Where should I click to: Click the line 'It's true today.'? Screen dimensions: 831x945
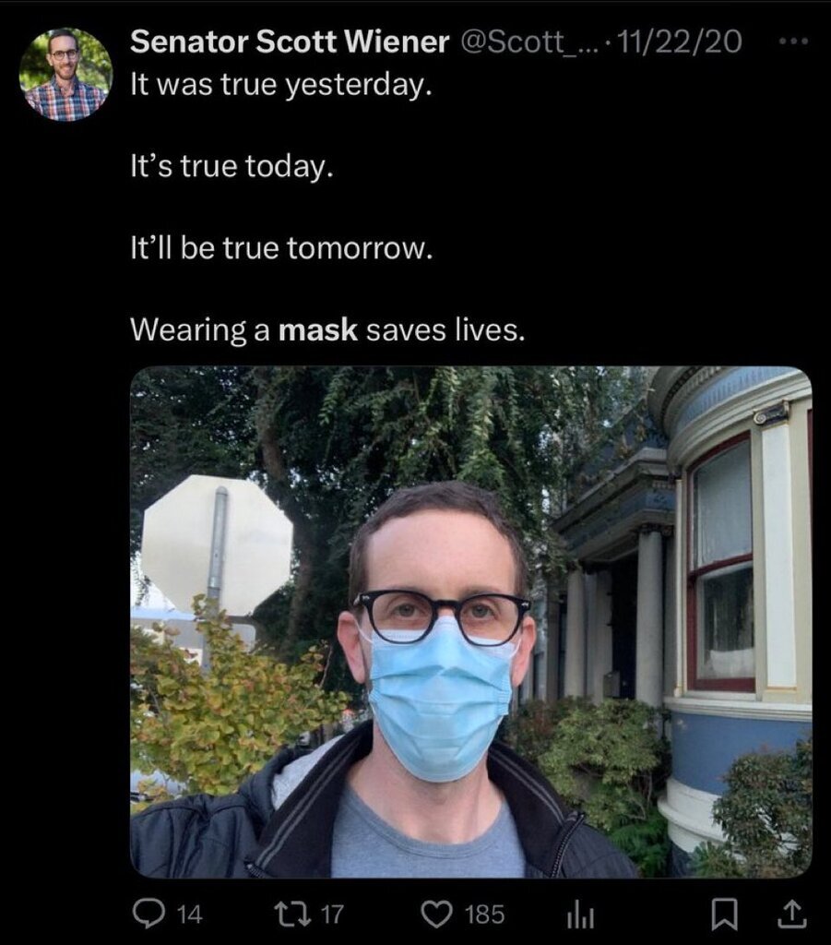click(231, 166)
